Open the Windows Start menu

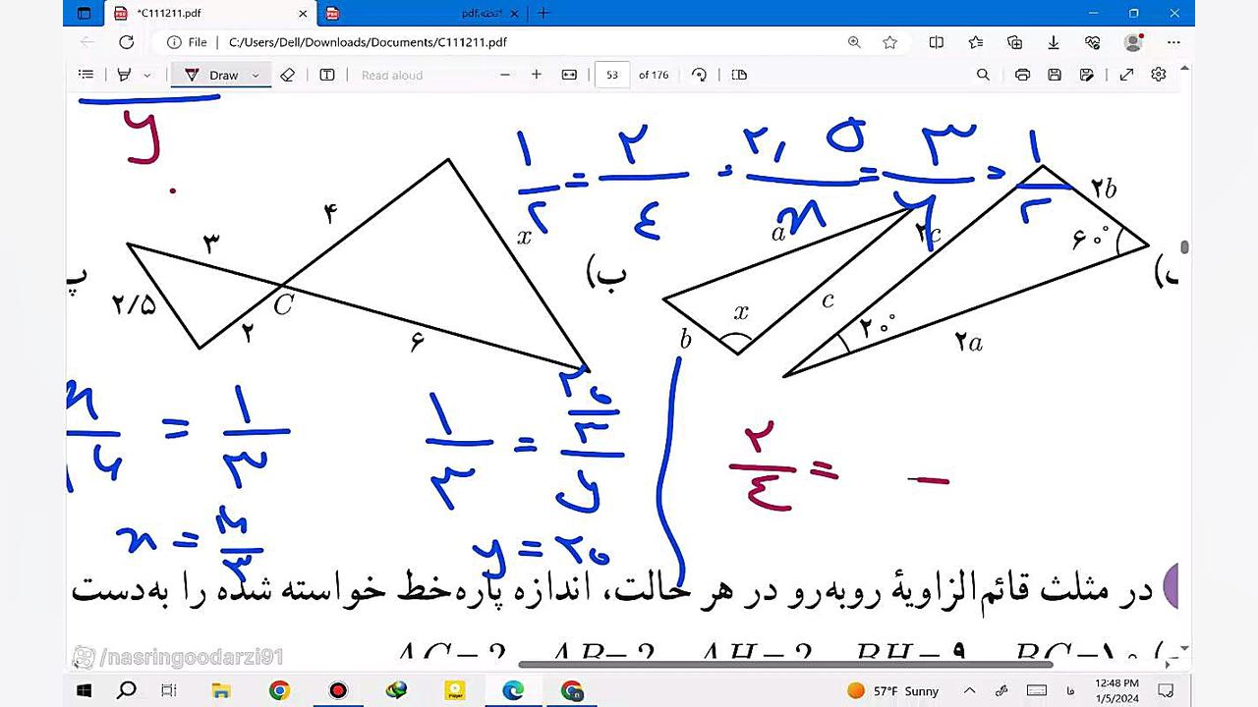point(84,690)
